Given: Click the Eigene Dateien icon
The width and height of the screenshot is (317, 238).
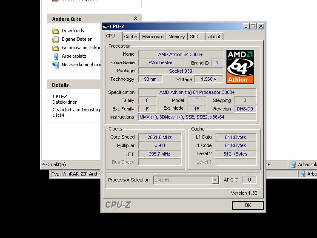Looking at the screenshot, I should pos(56,39).
